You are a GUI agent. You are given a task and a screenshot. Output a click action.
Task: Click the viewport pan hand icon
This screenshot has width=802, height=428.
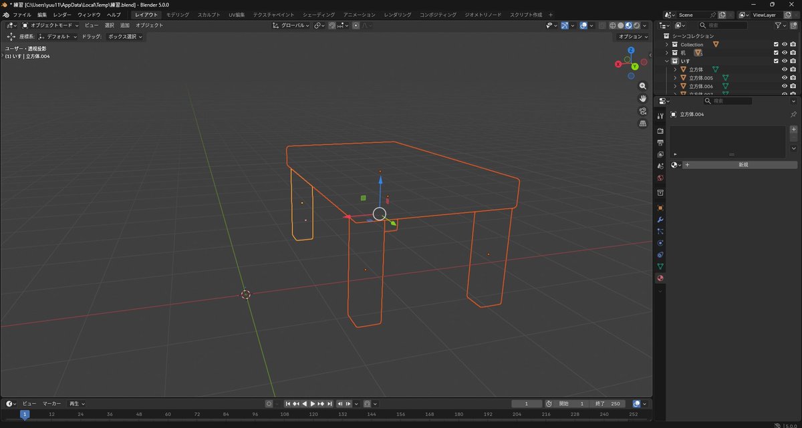[643, 98]
